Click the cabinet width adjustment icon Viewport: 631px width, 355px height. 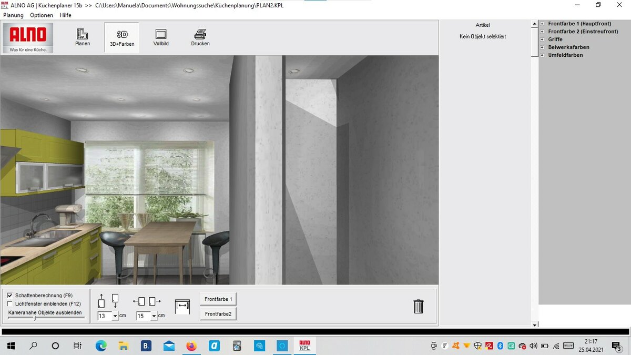point(182,307)
